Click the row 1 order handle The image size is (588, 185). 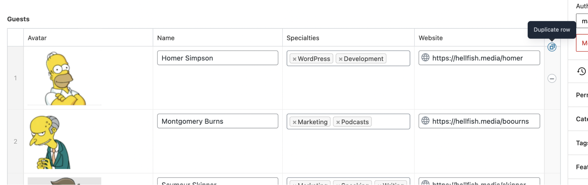coord(15,78)
